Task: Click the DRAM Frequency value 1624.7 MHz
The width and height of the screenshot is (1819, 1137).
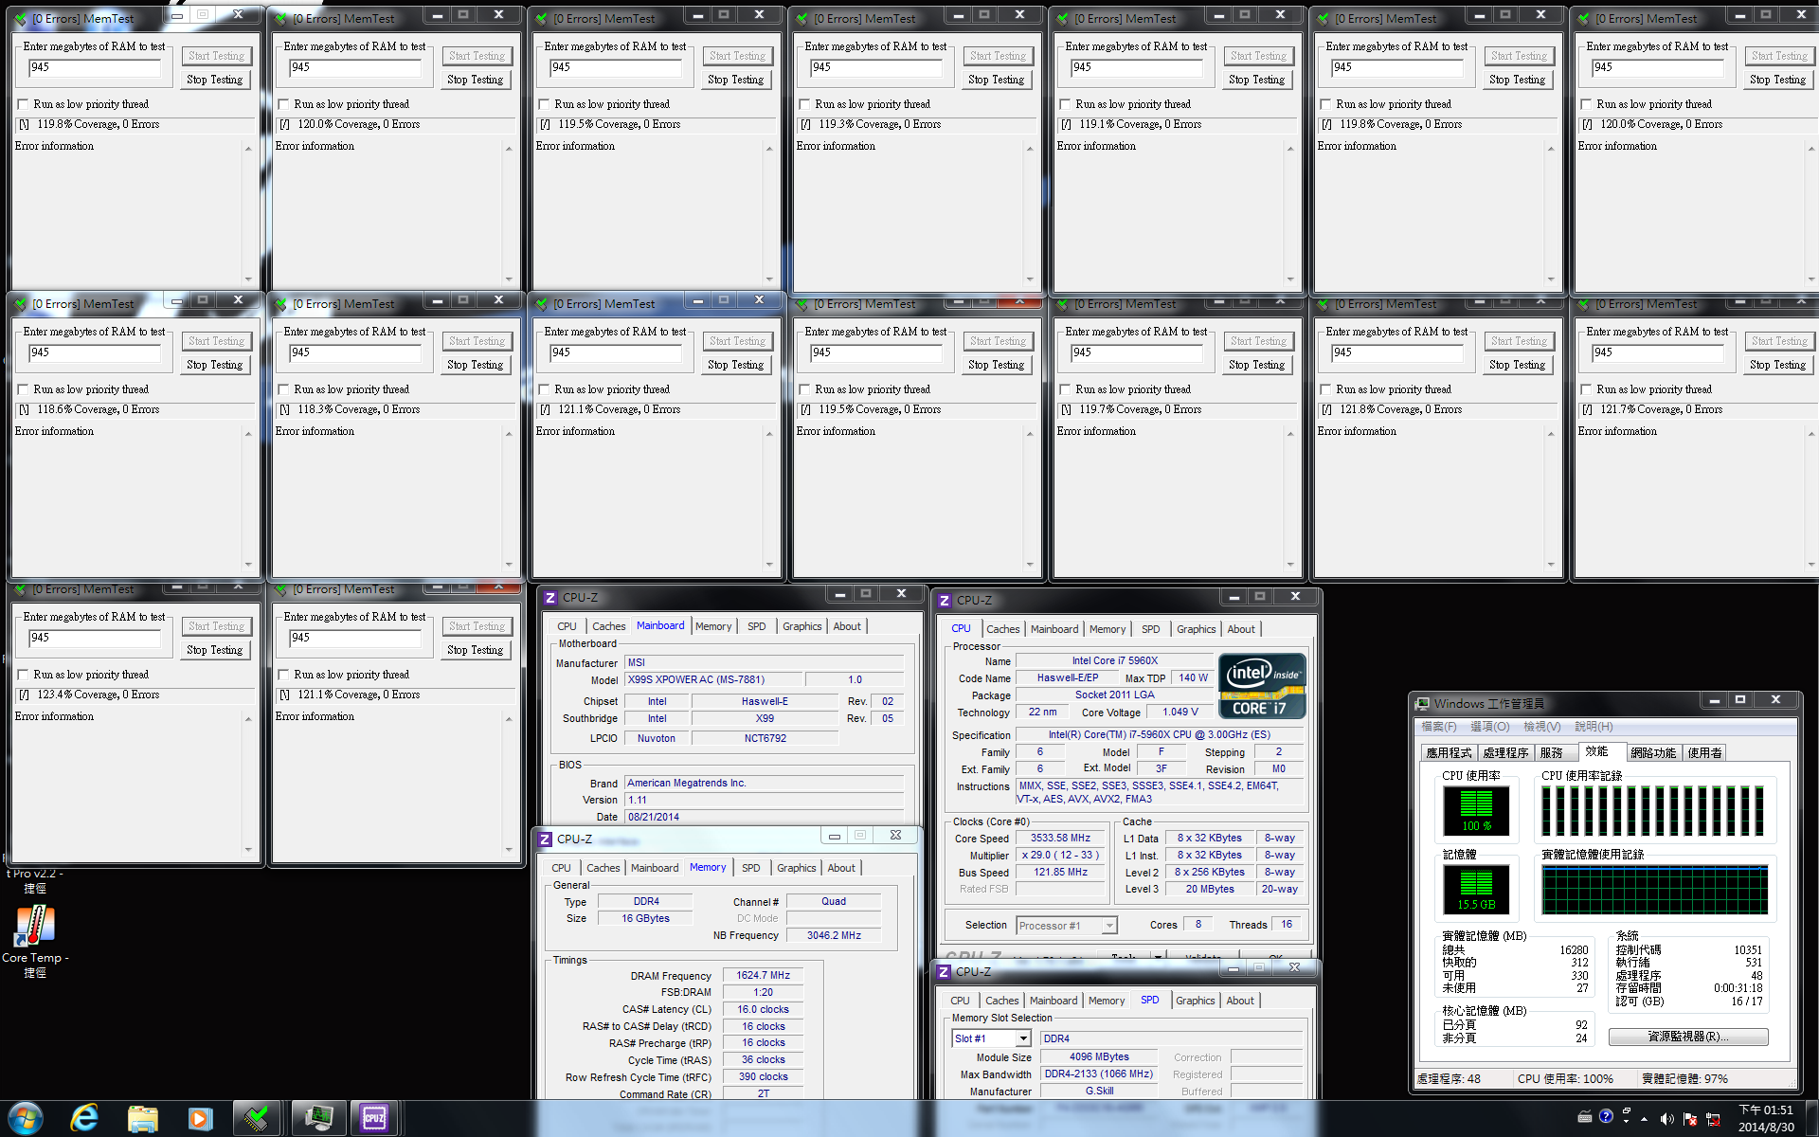Action: pyautogui.click(x=764, y=975)
